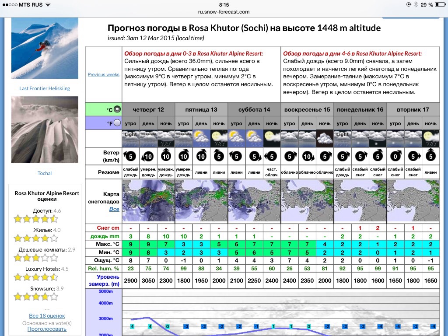
Task: Select Tuesday morning light snow icon
Action: [395, 139]
